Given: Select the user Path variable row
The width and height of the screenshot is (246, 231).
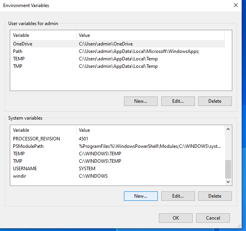Looking at the screenshot, I should tap(118, 51).
